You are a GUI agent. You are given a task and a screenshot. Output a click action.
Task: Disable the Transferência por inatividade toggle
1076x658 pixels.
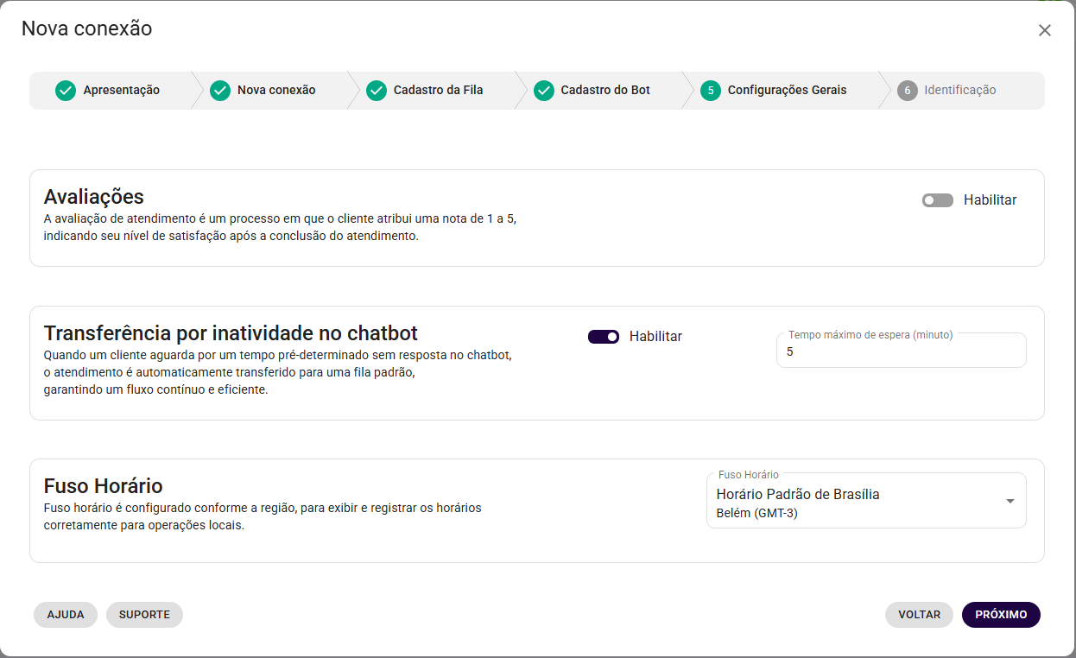pyautogui.click(x=604, y=337)
